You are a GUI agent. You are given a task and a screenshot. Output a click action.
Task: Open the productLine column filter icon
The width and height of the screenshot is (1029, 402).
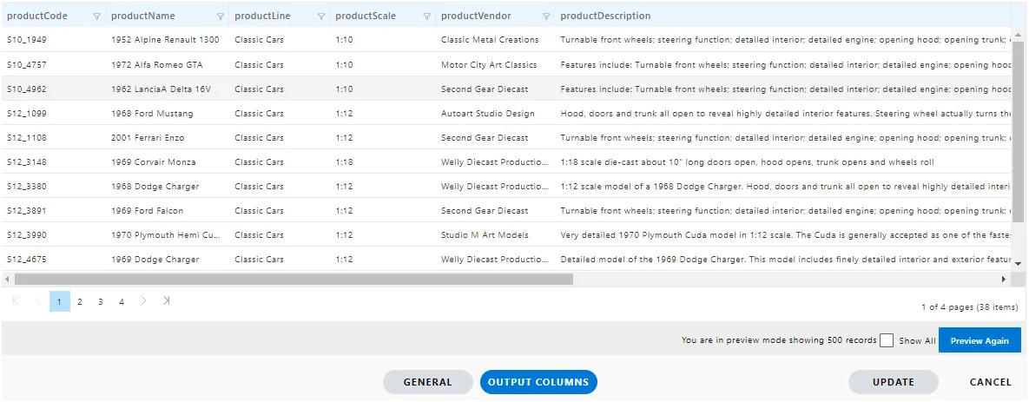321,16
